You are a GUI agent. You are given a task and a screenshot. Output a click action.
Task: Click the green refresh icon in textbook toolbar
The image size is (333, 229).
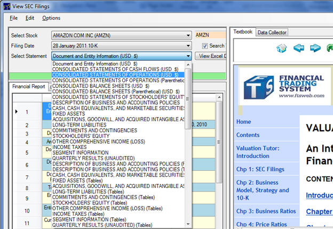[330, 48]
